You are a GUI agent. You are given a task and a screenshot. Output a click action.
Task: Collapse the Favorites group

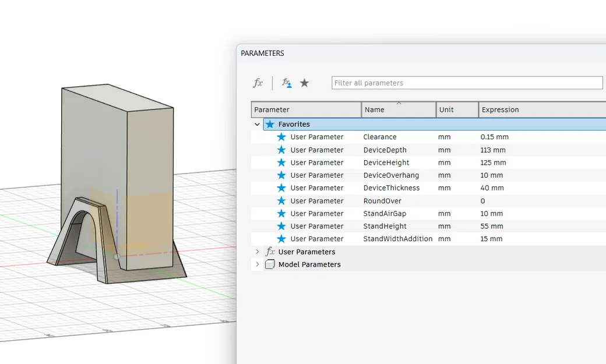pyautogui.click(x=257, y=124)
